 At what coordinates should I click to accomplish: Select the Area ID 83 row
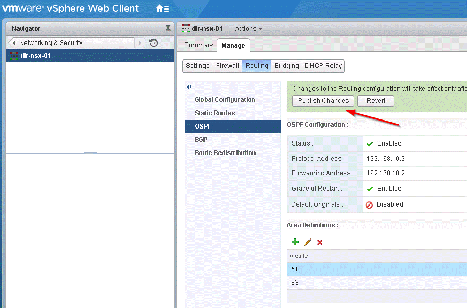[372, 283]
